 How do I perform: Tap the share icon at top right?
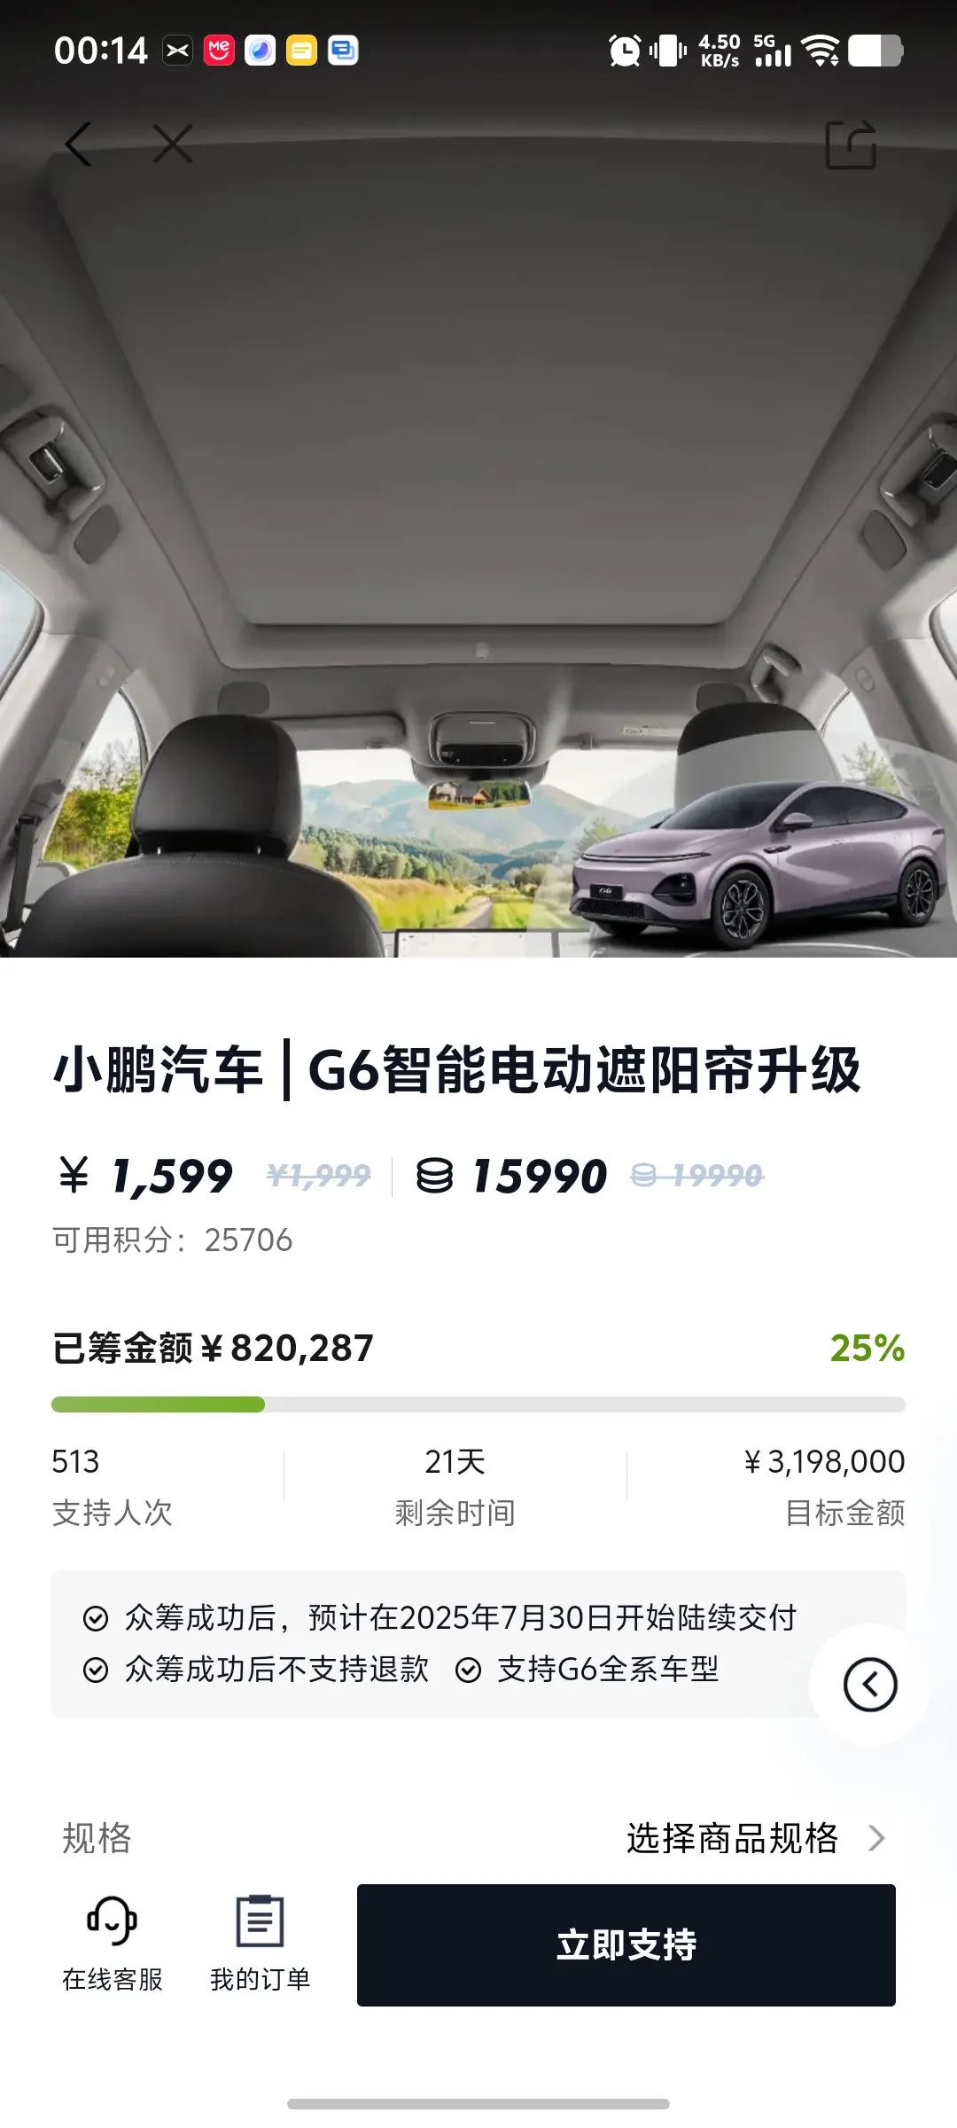[851, 145]
